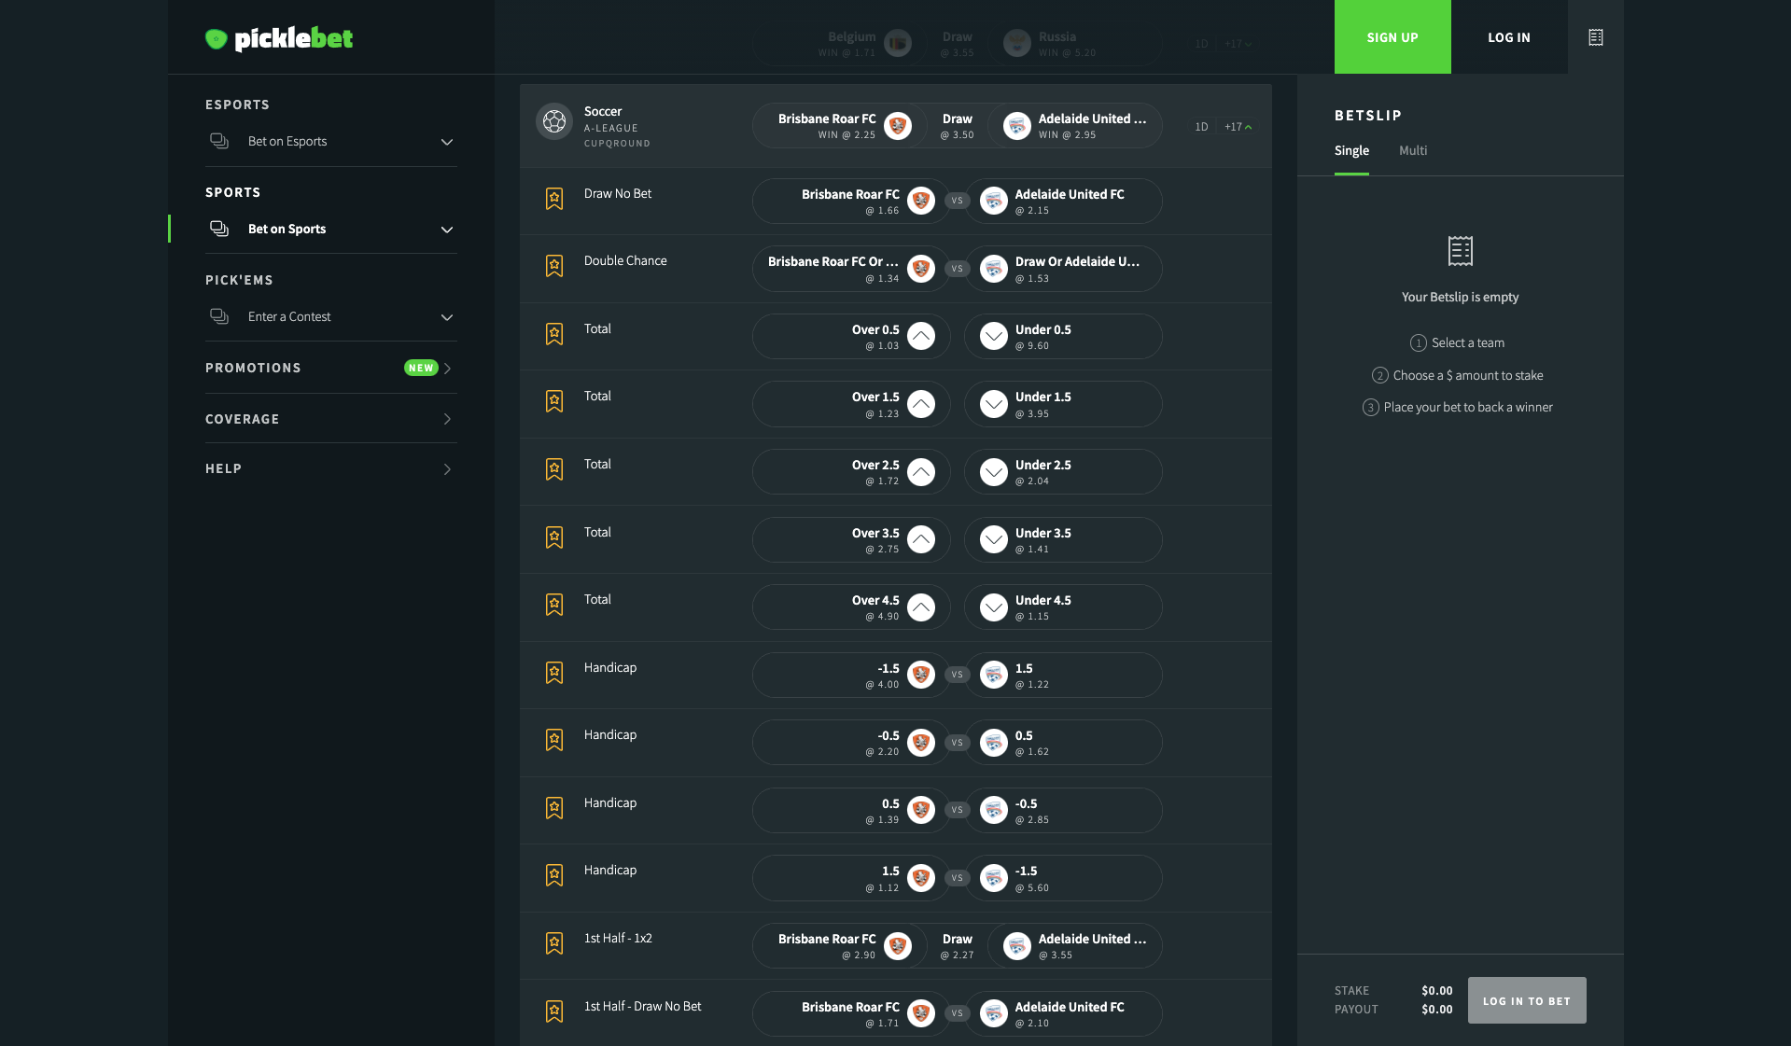Select Brisbane Roar FC Draw No Bet @ 1.66
Viewport: 1791px width, 1046px height.
(x=850, y=201)
